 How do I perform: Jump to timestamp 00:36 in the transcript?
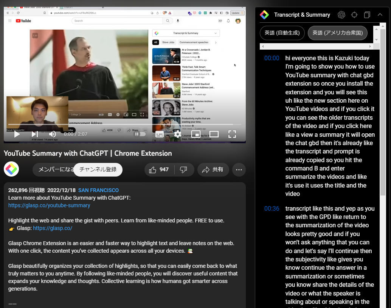[271, 208]
